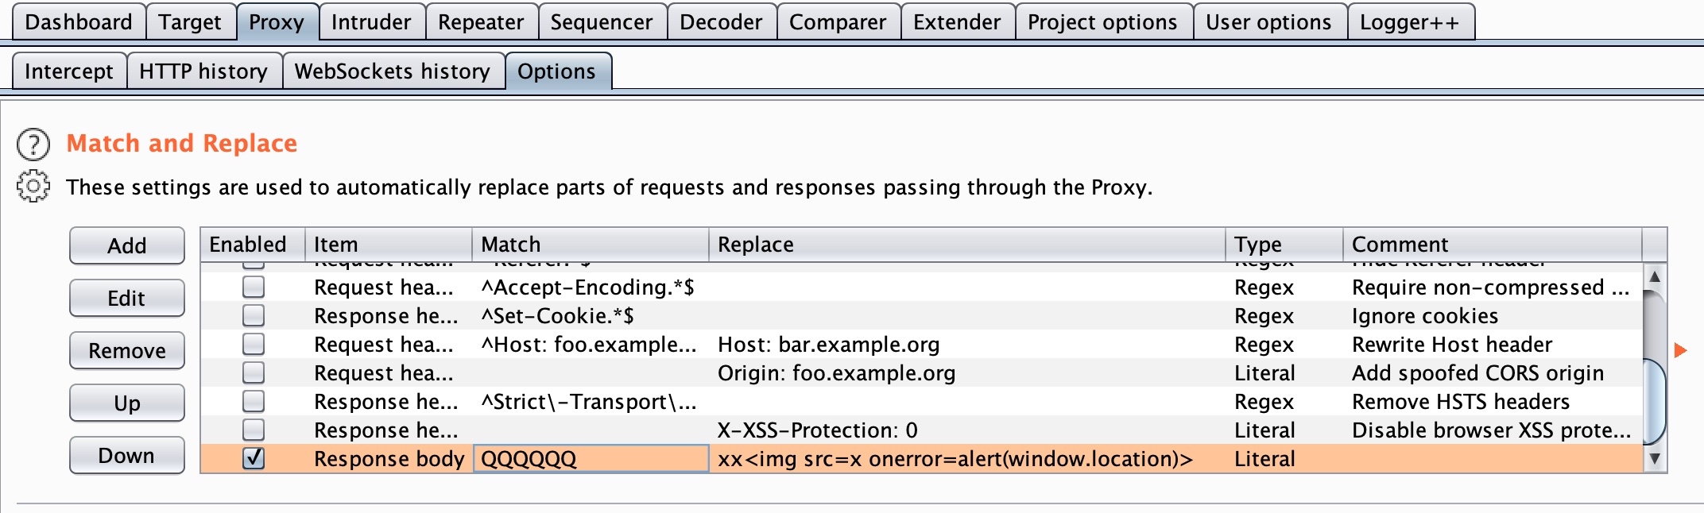The width and height of the screenshot is (1704, 513).
Task: Enable the Rewrite Host header checkbox
Action: click(x=254, y=344)
